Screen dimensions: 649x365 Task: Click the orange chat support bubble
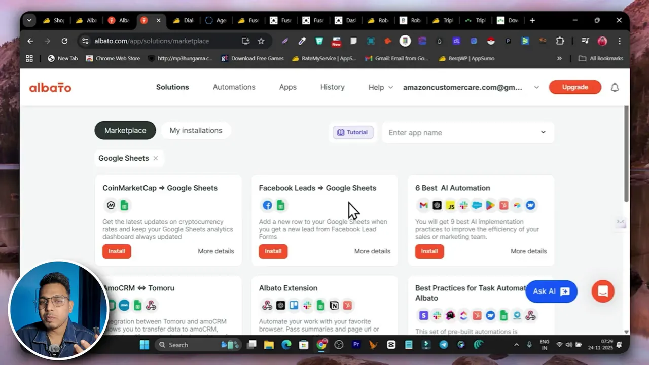click(602, 291)
